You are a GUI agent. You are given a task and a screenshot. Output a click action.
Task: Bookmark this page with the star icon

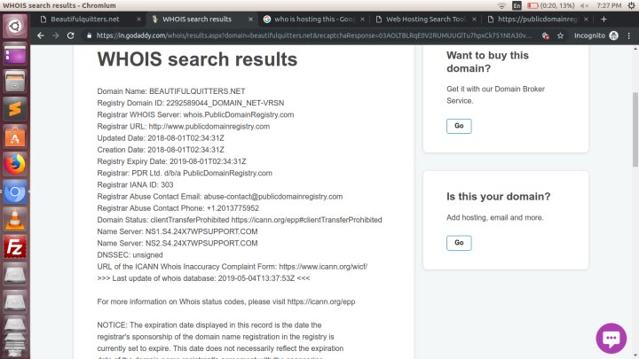(x=560, y=35)
